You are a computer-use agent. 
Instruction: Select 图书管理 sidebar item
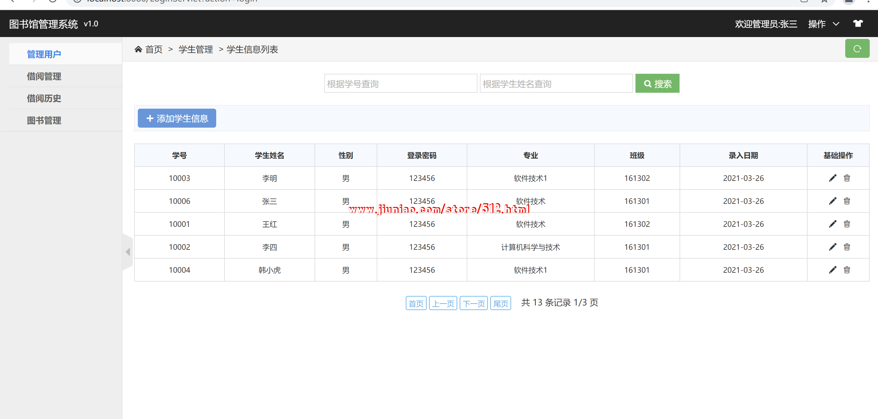point(44,120)
